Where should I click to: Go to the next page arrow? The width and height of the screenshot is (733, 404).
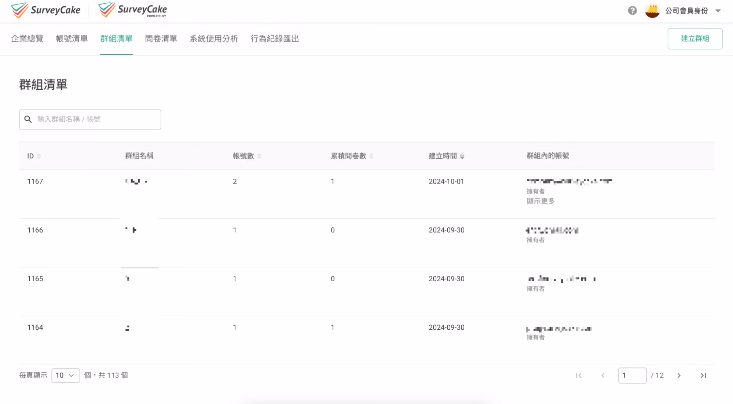pyautogui.click(x=679, y=375)
